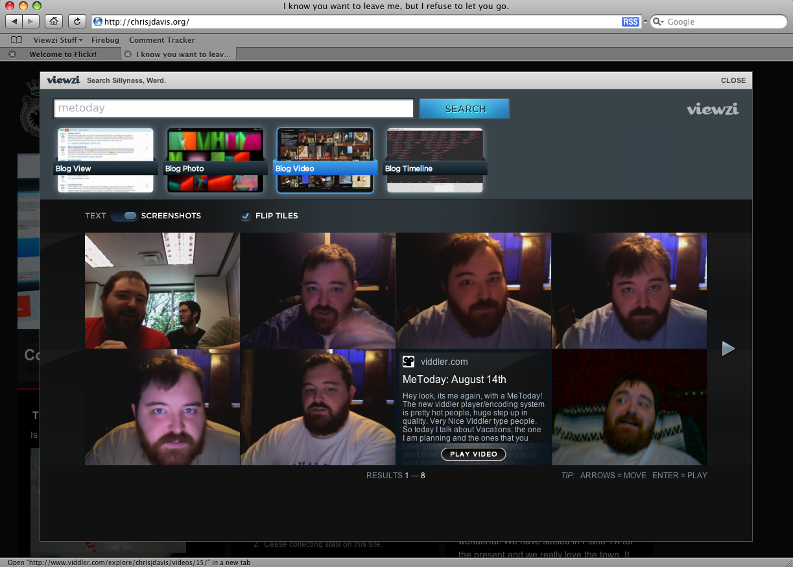Click the 'RESULTS 1 — 8' text
This screenshot has width=793, height=567.
(x=396, y=476)
